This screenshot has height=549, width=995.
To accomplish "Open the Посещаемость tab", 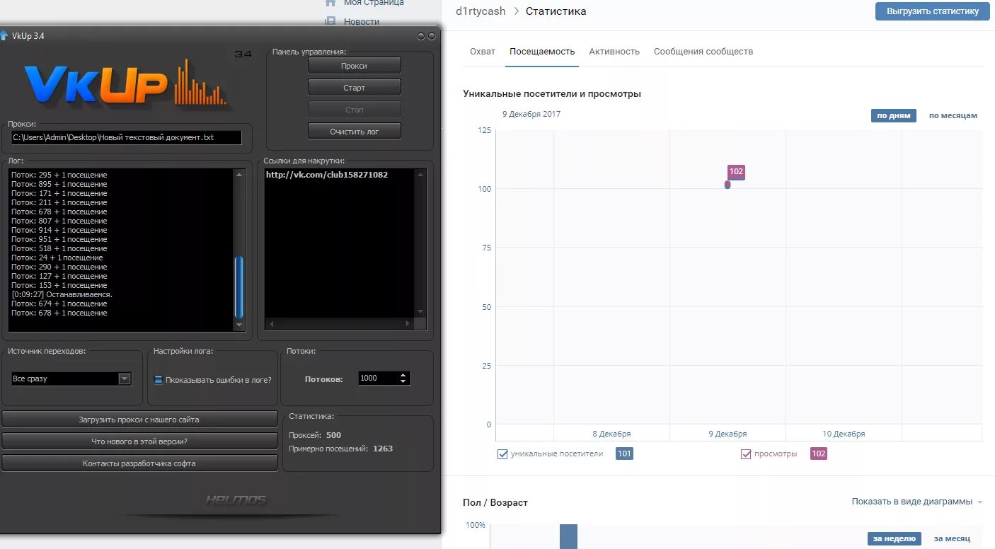I will pyautogui.click(x=542, y=52).
